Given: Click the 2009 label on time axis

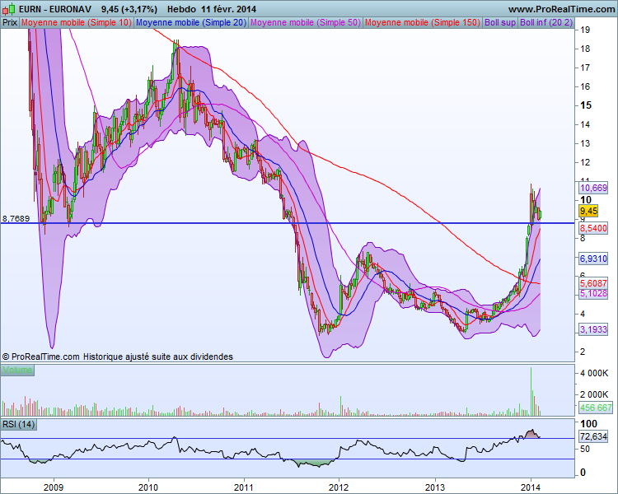Looking at the screenshot, I should click(x=54, y=487).
